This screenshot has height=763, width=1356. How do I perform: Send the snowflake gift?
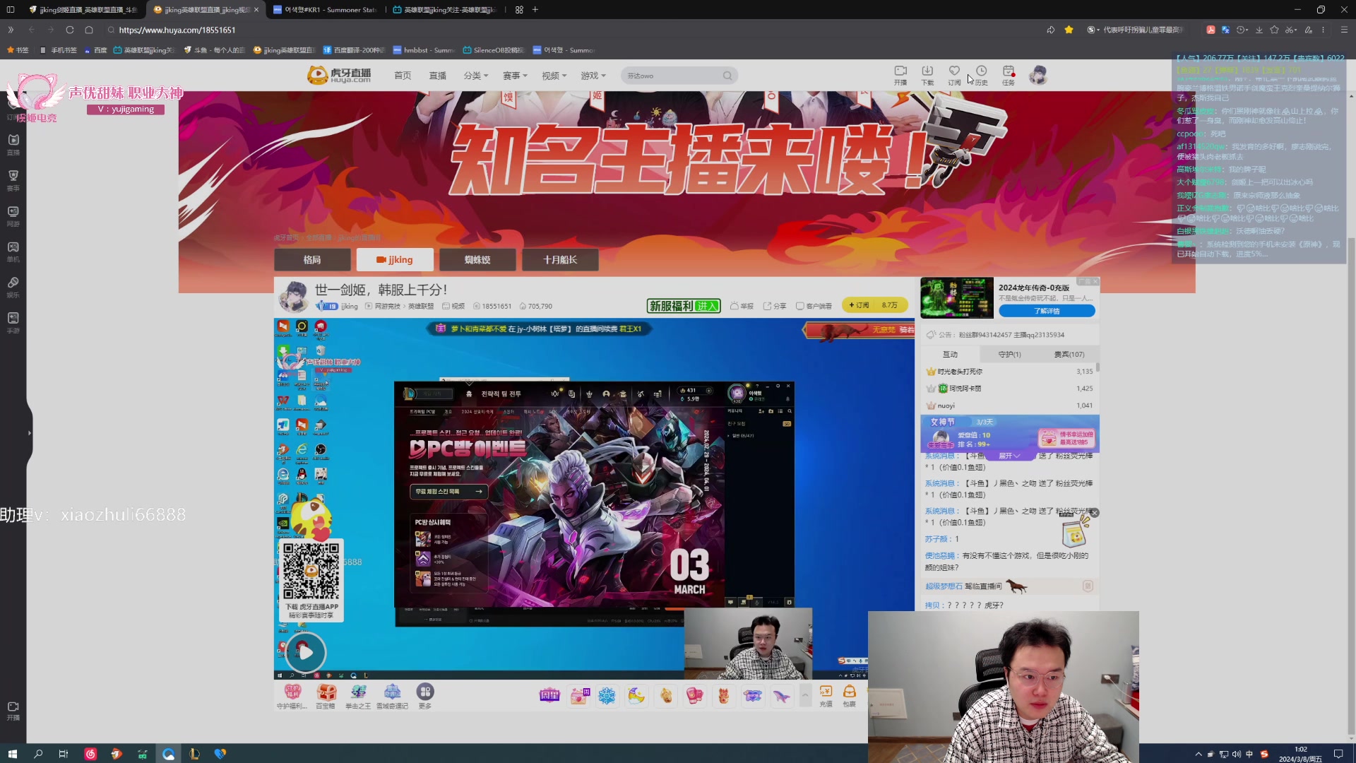(607, 696)
